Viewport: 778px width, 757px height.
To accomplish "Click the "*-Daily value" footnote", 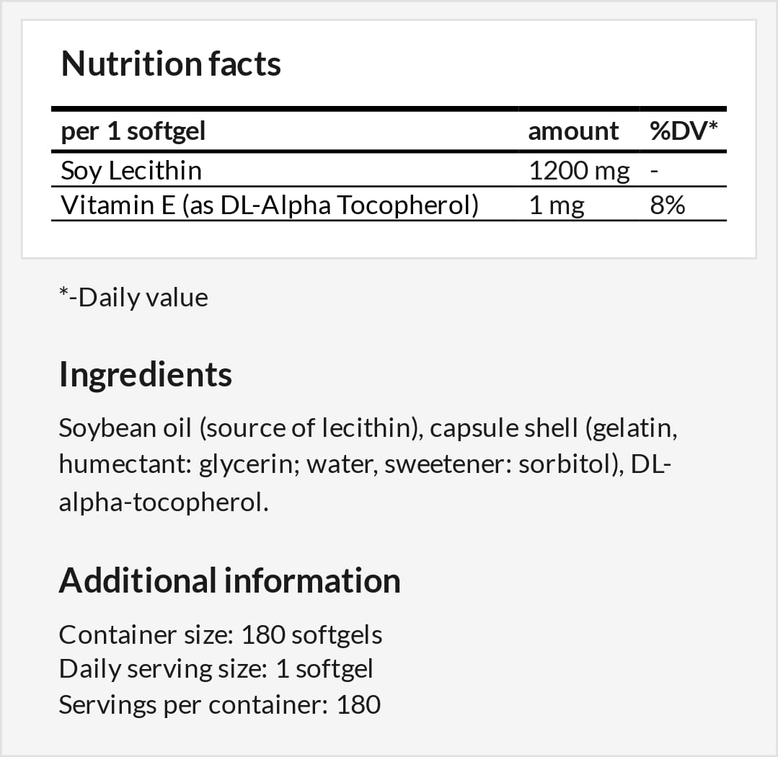I will (x=133, y=298).
